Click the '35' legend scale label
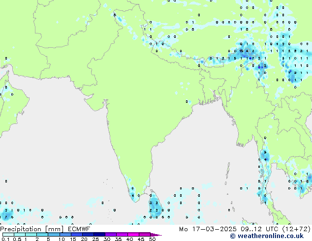312x241 pixels. click(x=118, y=239)
